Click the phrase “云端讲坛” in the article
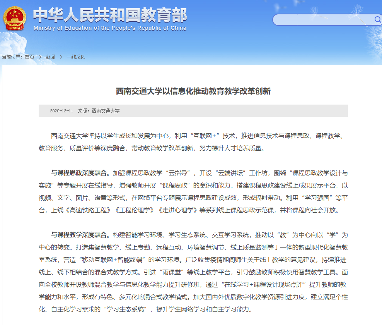 coord(230,173)
